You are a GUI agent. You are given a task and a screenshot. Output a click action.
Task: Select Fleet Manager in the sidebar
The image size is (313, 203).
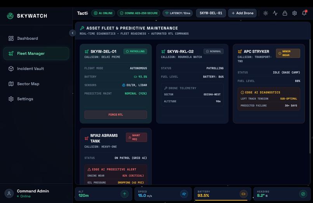tap(36, 53)
